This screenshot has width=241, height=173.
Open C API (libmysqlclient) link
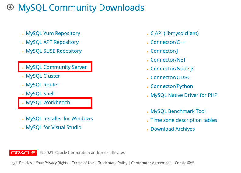[175, 34]
